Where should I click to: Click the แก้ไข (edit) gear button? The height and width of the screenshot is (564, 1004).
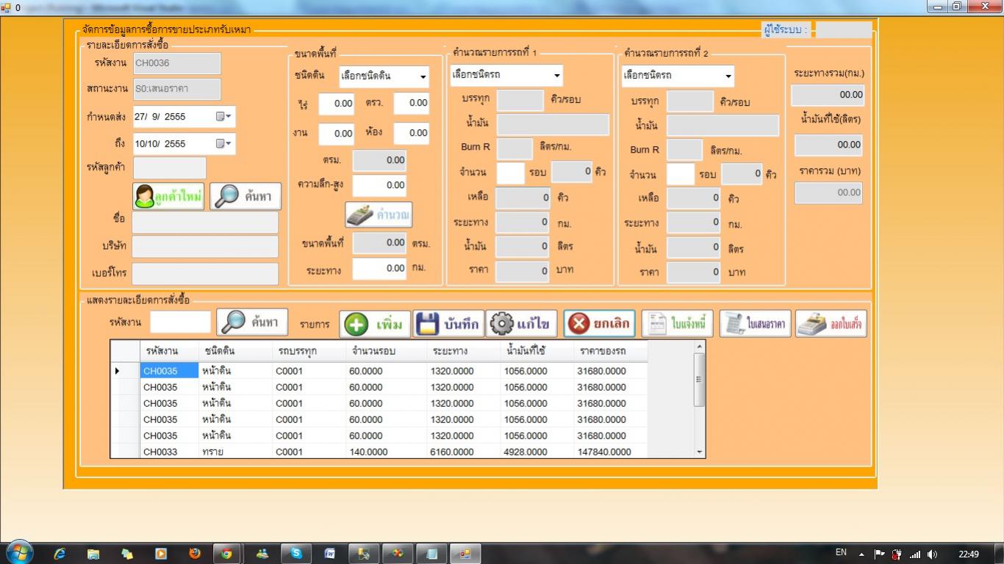[521, 324]
